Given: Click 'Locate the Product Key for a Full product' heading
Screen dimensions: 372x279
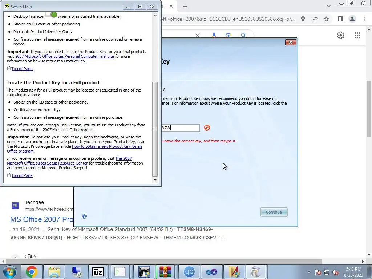Looking at the screenshot, I should click(54, 82).
